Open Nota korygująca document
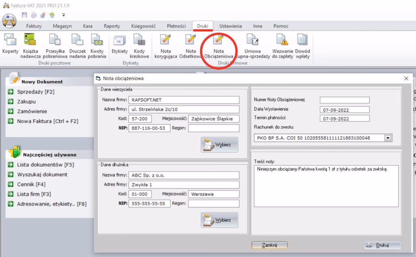The width and height of the screenshot is (416, 257). 165,44
